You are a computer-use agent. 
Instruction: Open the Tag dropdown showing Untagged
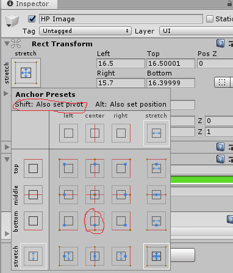click(x=85, y=31)
